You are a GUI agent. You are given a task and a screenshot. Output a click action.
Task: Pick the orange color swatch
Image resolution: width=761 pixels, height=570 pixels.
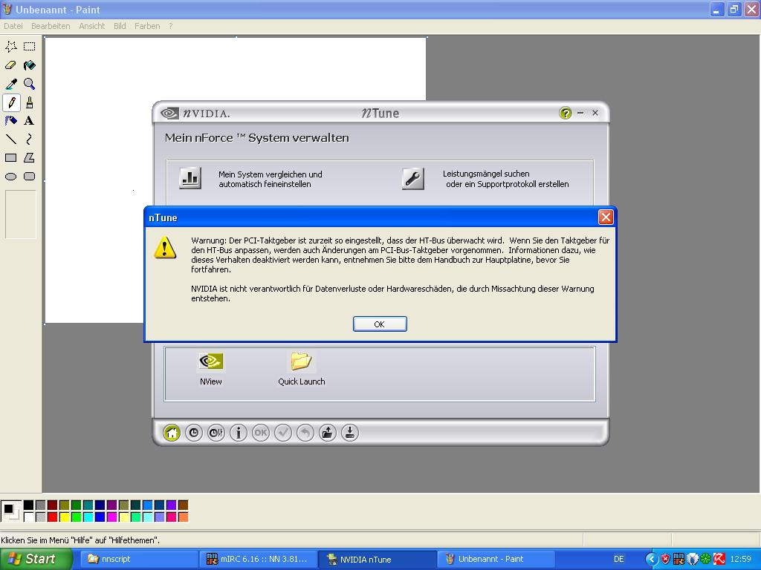[183, 517]
